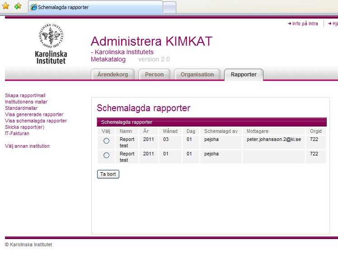Open the IT-Fakturan link

pyautogui.click(x=17, y=133)
